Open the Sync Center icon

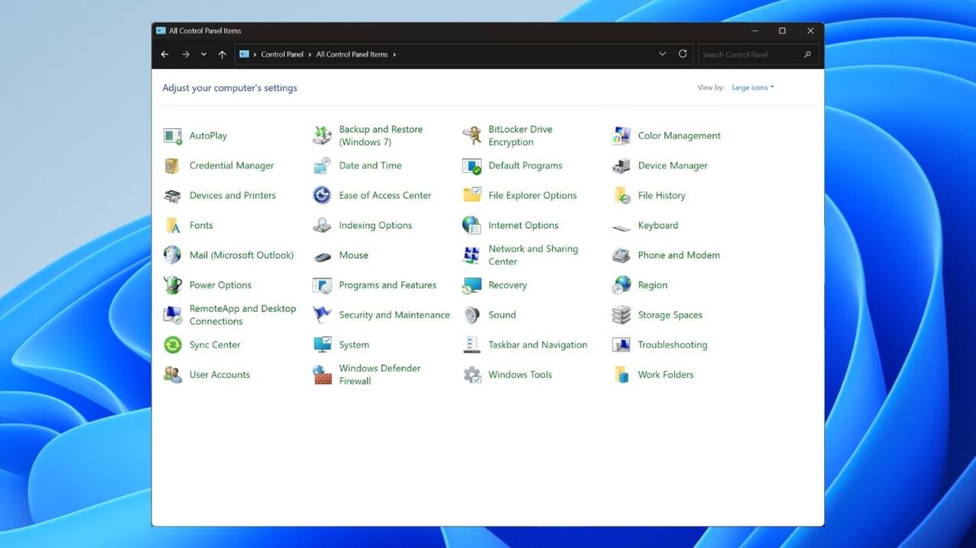(173, 345)
